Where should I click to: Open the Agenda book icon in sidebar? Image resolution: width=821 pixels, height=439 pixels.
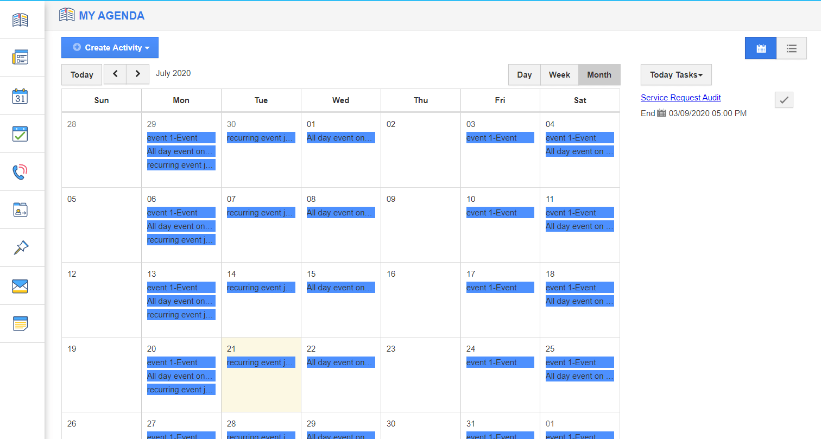pos(21,20)
